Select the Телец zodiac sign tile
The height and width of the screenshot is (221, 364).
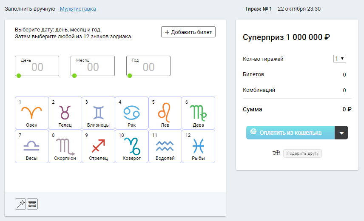point(65,113)
